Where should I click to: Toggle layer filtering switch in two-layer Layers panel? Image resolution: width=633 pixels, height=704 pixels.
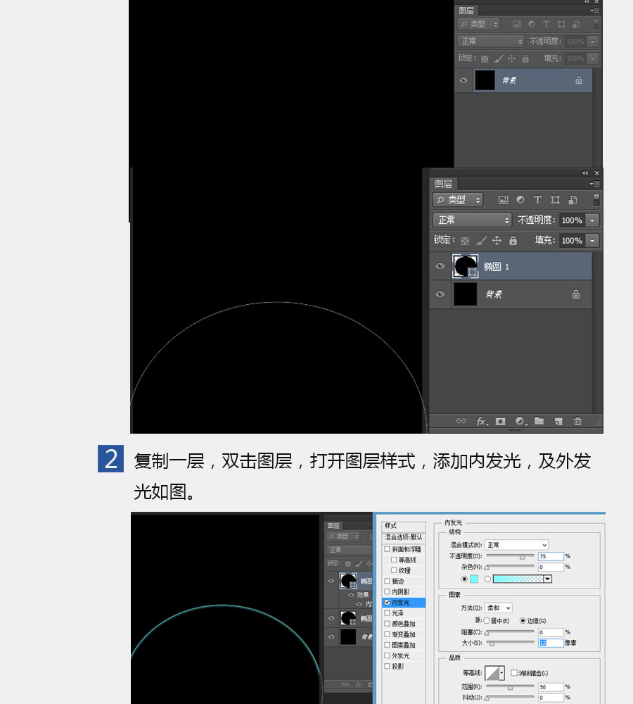tap(596, 199)
